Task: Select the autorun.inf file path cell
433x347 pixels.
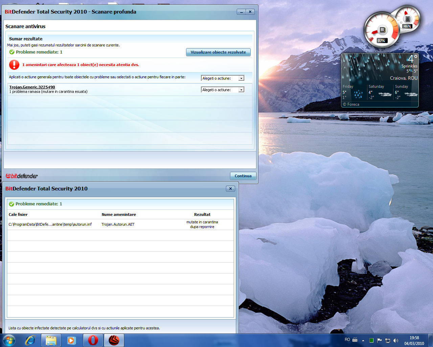Action: click(50, 224)
